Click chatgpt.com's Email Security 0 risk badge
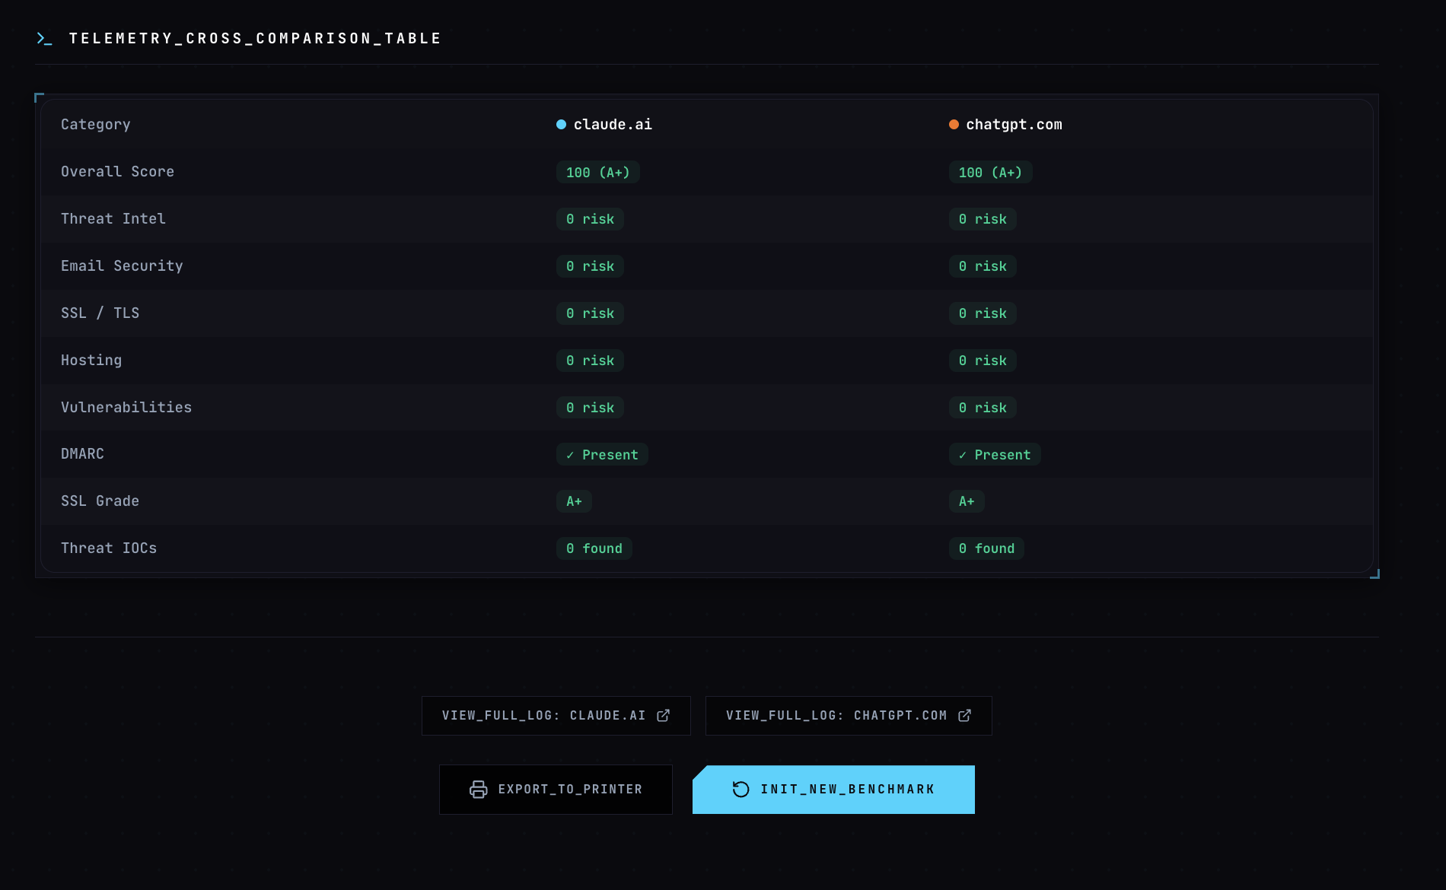 tap(983, 266)
